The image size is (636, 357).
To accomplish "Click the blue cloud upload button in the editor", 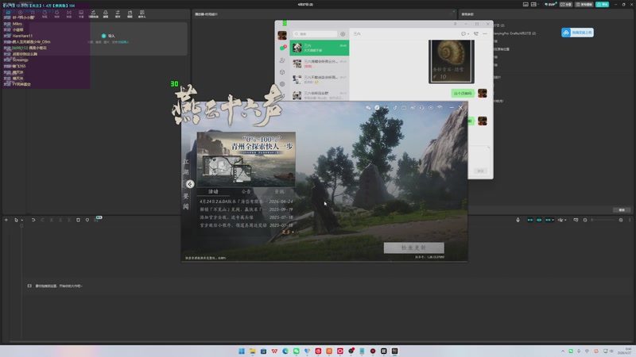I will pos(578,33).
